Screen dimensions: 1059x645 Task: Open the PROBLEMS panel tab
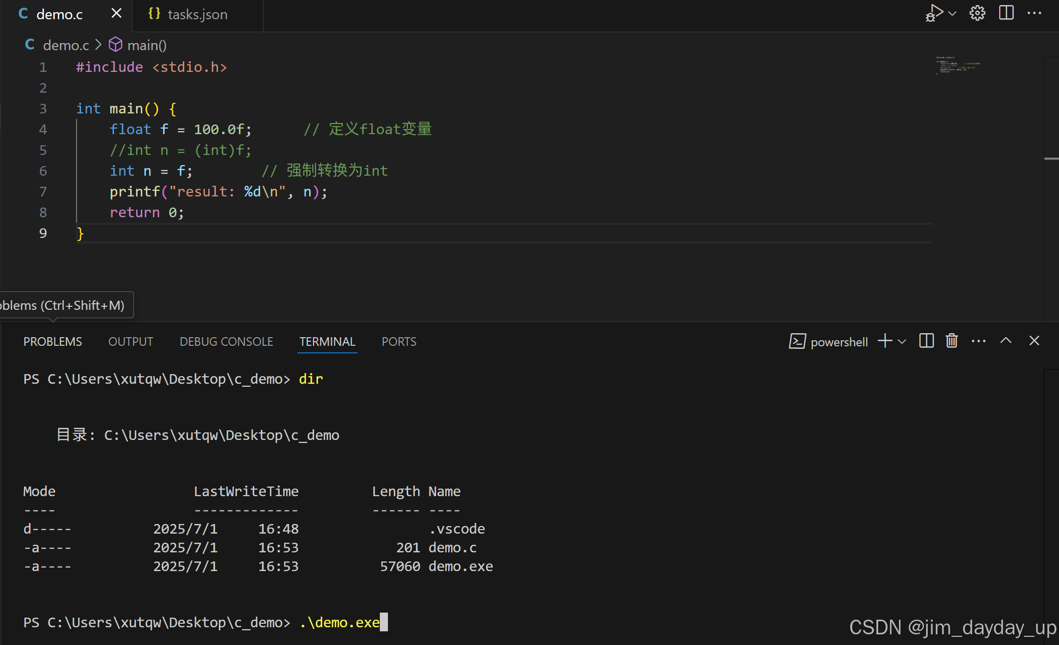tap(53, 342)
